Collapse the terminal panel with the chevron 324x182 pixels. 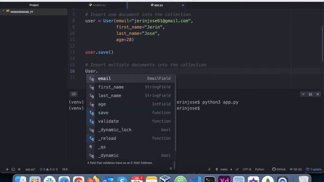click(303, 95)
